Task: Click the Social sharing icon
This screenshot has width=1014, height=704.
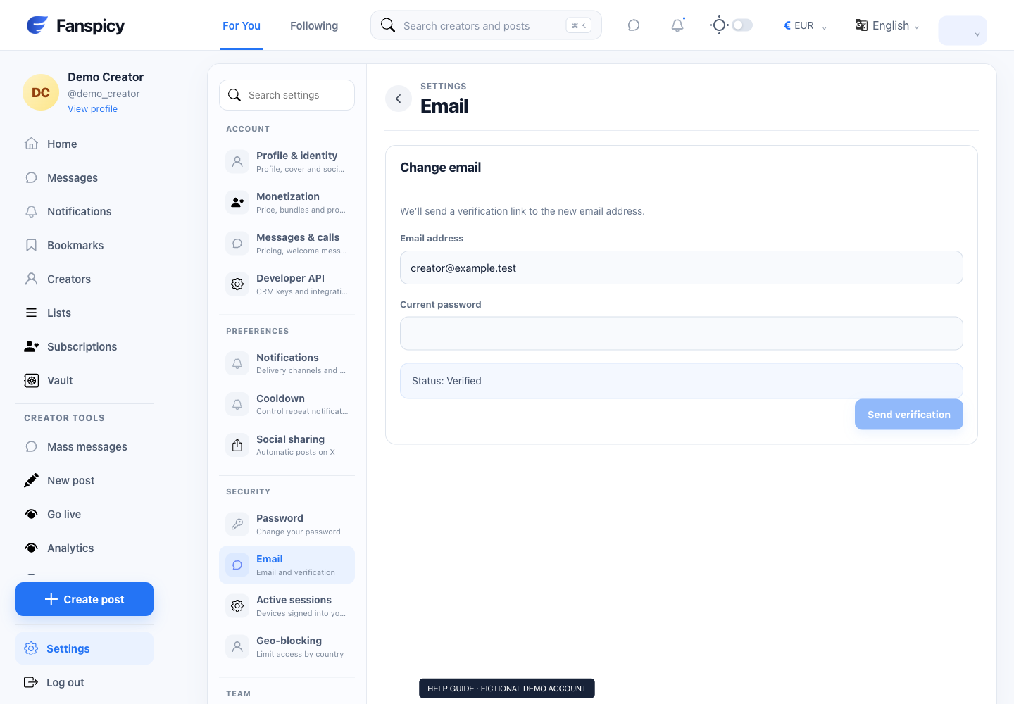Action: (237, 445)
